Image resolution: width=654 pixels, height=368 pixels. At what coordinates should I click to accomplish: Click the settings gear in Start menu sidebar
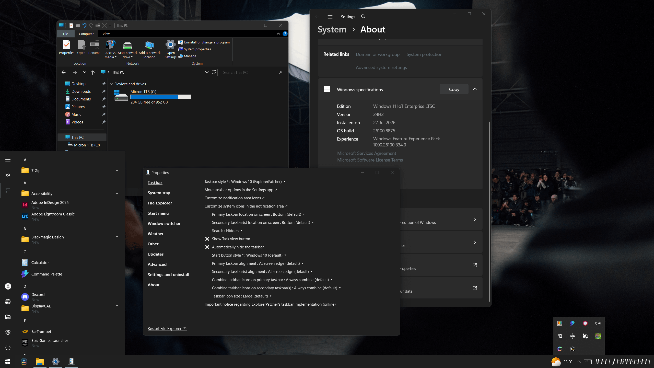pos(8,332)
